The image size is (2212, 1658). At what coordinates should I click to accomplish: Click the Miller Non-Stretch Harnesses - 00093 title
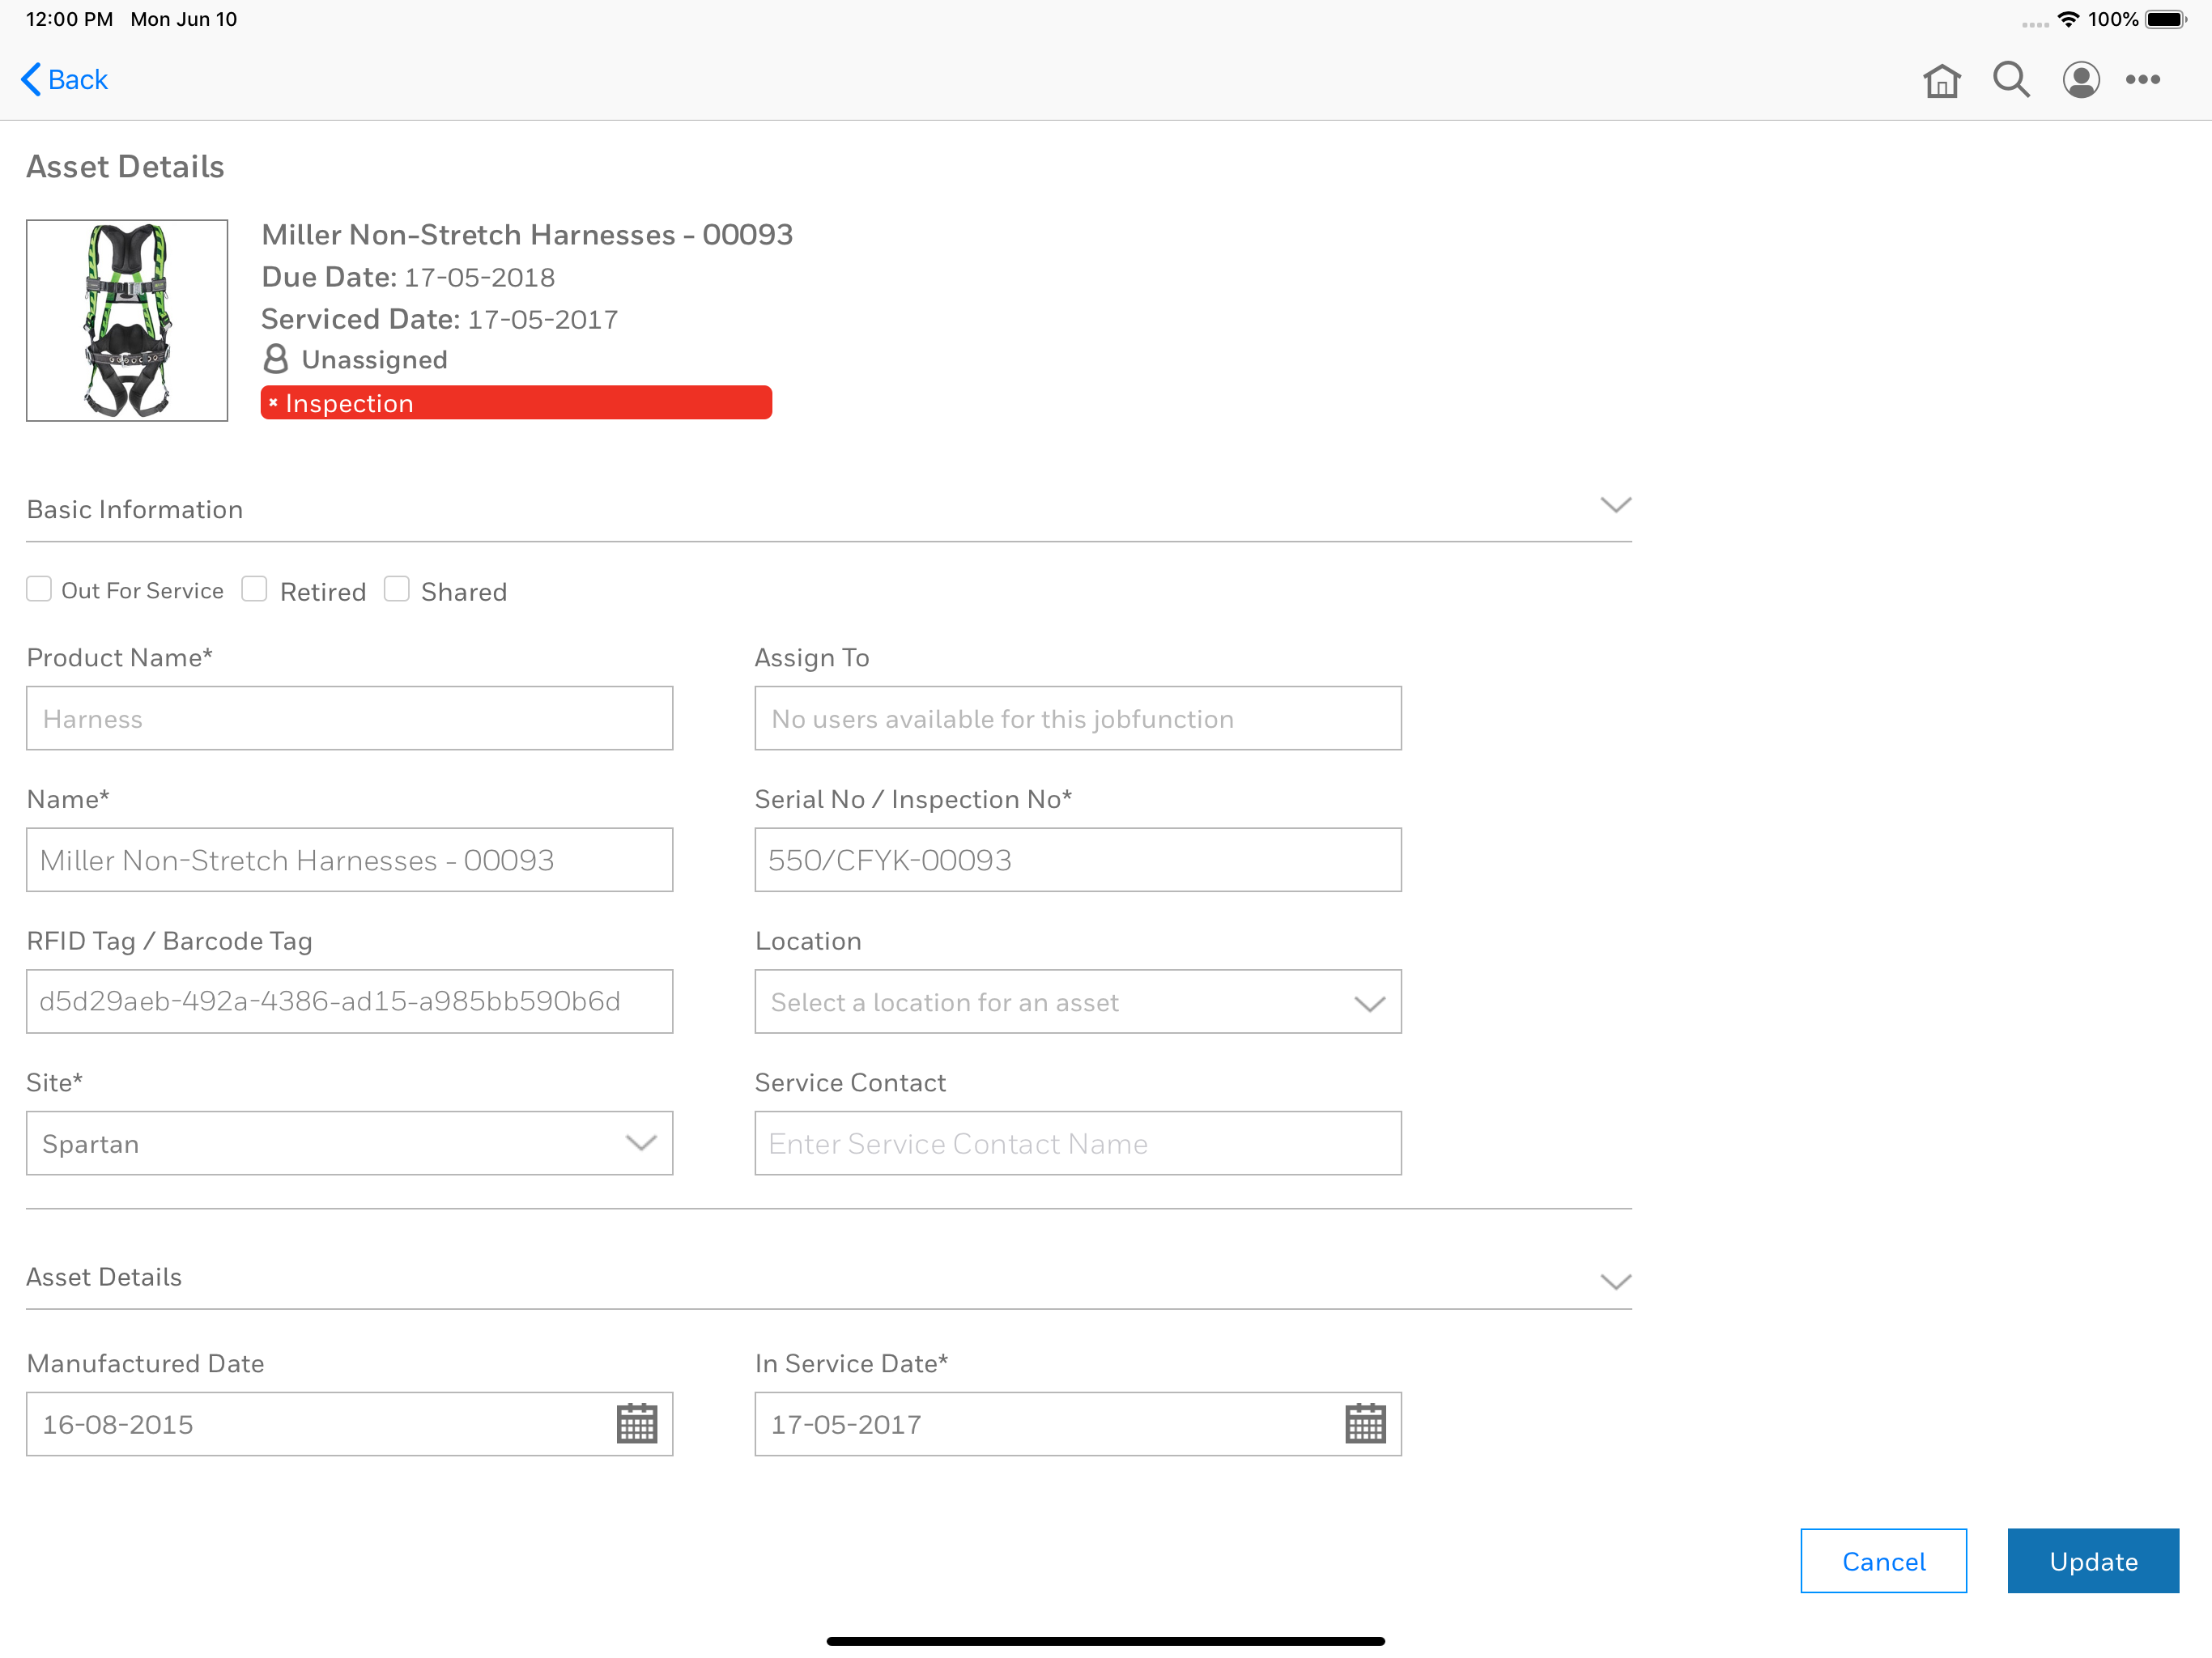pyautogui.click(x=527, y=235)
